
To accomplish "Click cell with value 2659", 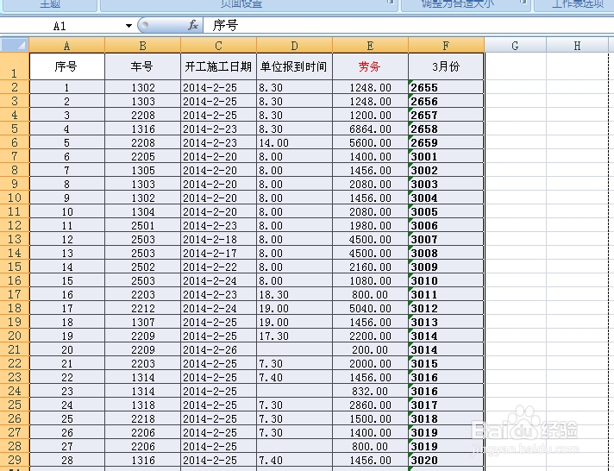I will [446, 142].
